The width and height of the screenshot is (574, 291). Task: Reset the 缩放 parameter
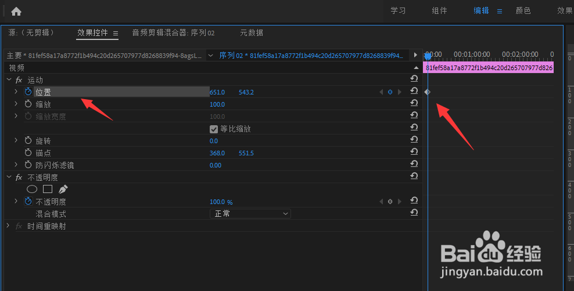pyautogui.click(x=414, y=103)
